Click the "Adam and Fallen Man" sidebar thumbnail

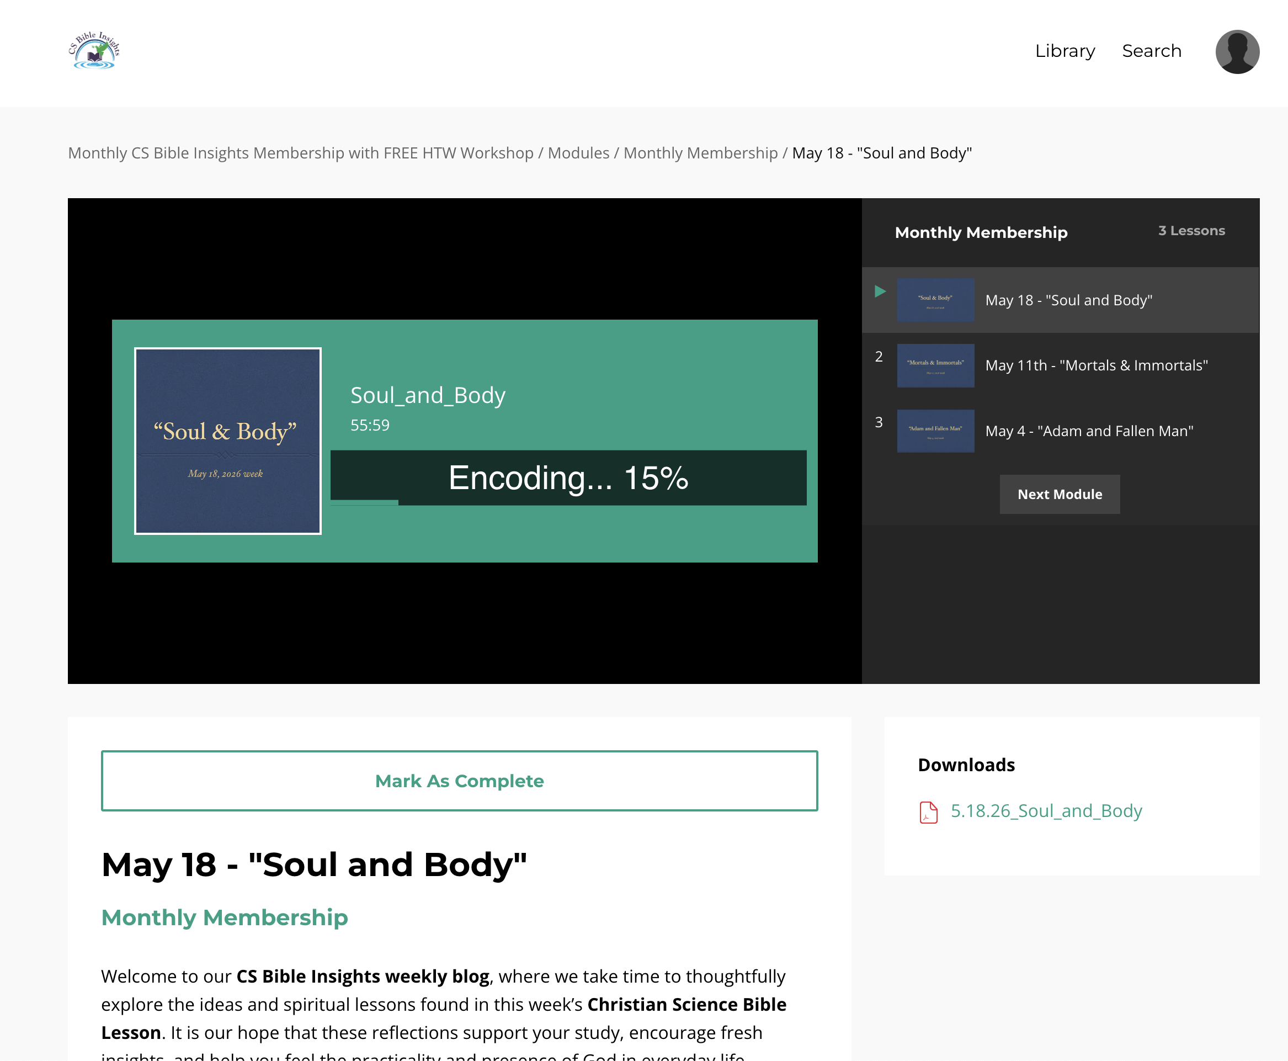(935, 431)
